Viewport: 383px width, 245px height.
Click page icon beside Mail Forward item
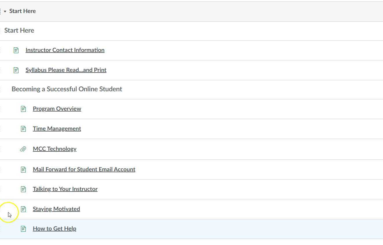23,170
